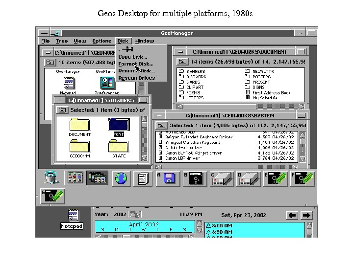This screenshot has height=264, width=353.
Task: Select First Address Book file
Action: (x=268, y=92)
